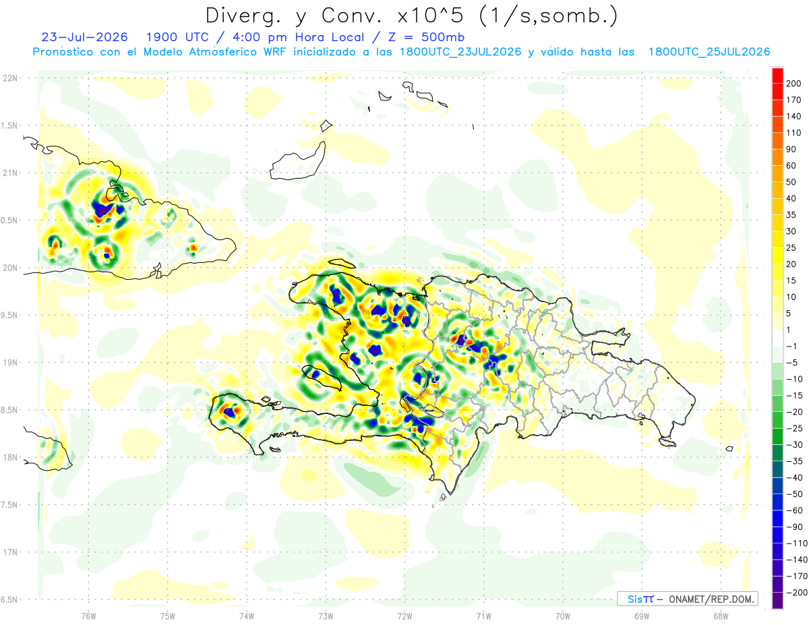Click colorbar value "-60" in blue range
Image resolution: width=809 pixels, height=625 pixels.
pos(795,510)
